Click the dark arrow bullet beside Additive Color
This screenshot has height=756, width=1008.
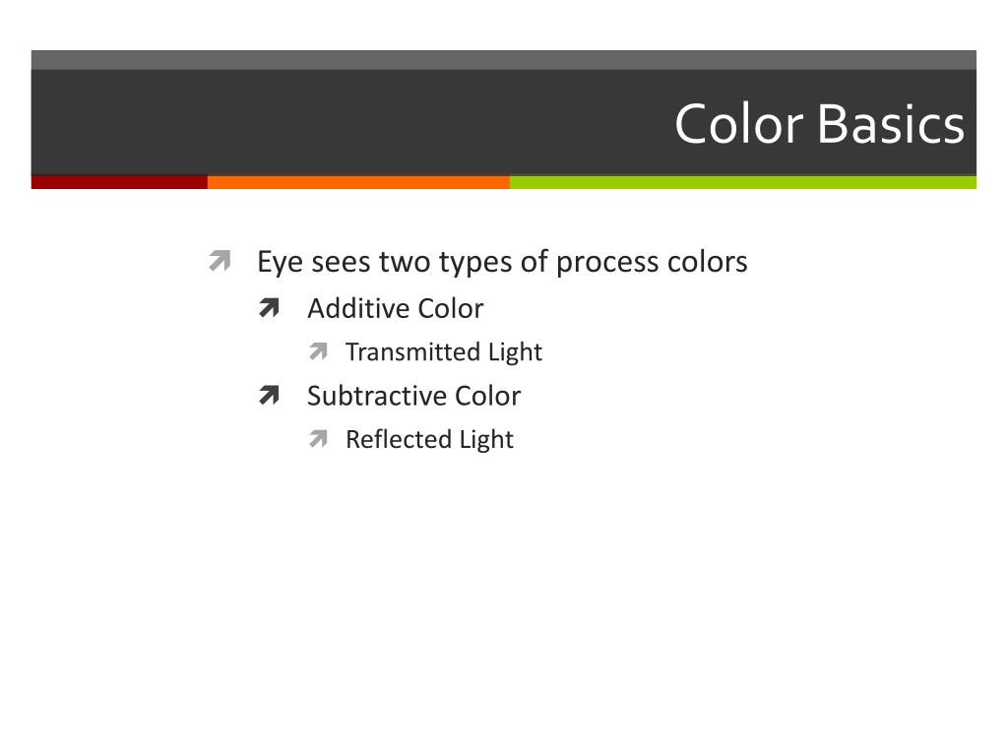(x=270, y=308)
